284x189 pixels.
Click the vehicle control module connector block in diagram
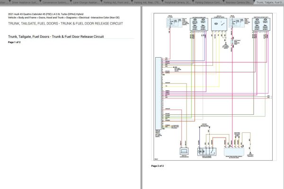click(158, 94)
